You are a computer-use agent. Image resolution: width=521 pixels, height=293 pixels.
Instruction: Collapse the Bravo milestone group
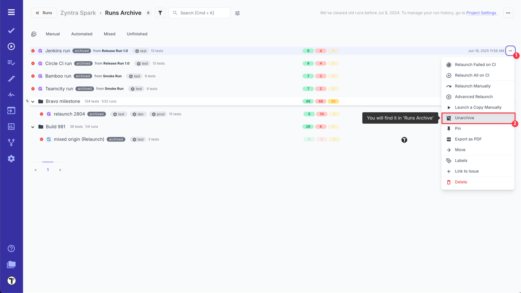(33, 101)
